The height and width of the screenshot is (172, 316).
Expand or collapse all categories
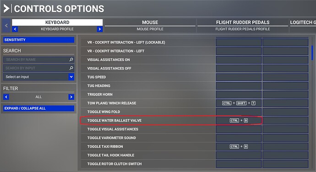[38, 108]
